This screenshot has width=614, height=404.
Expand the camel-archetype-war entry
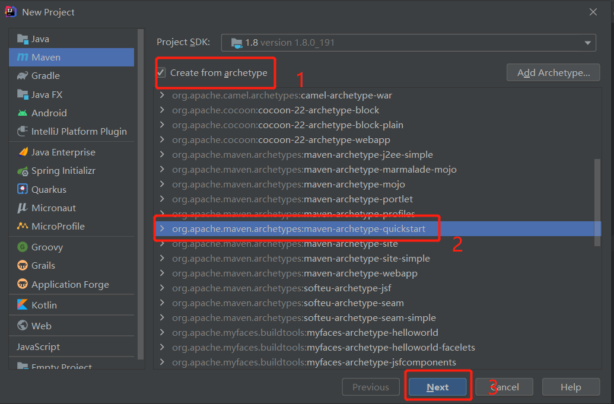pos(162,95)
